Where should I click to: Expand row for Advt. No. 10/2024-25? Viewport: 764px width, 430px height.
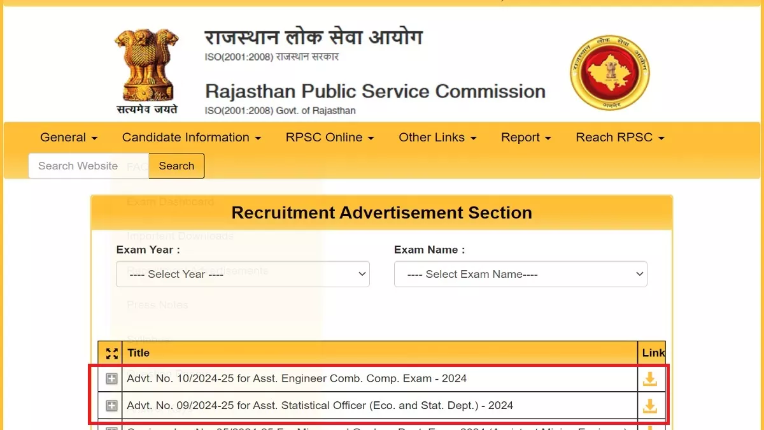pyautogui.click(x=111, y=379)
